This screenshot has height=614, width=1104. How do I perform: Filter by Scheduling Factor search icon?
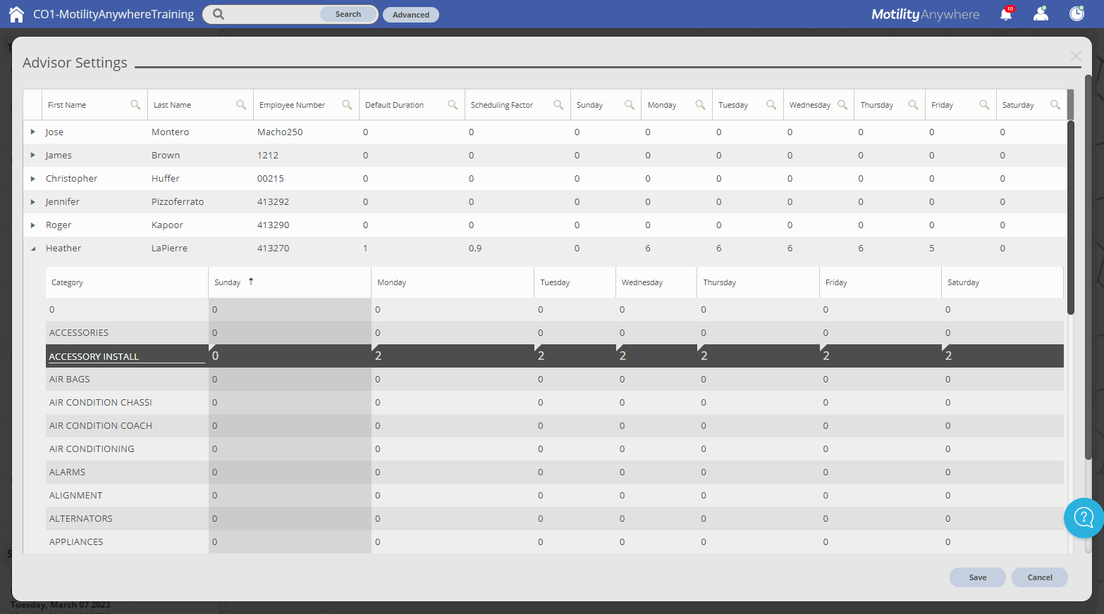click(x=558, y=105)
